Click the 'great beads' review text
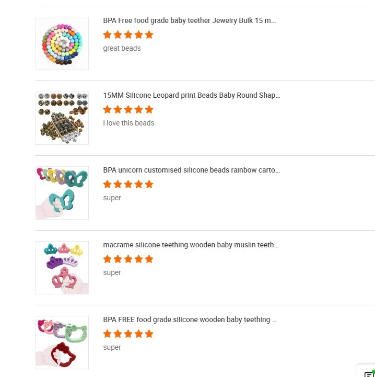This screenshot has width=375, height=377. (122, 49)
